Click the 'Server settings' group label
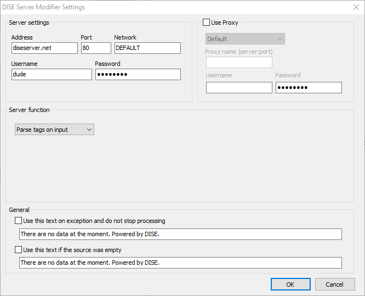Screen dimensions: 365x296 29,23
